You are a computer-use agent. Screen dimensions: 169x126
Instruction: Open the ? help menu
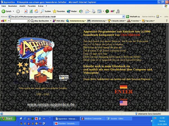tap(46, 6)
